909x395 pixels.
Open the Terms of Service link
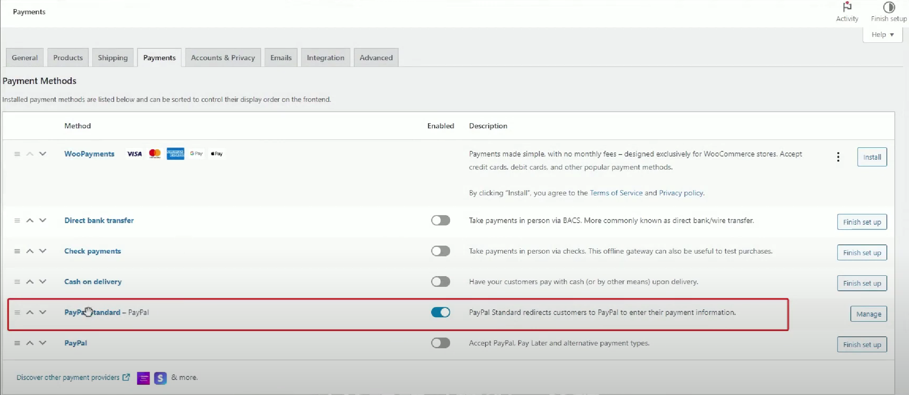click(x=616, y=193)
